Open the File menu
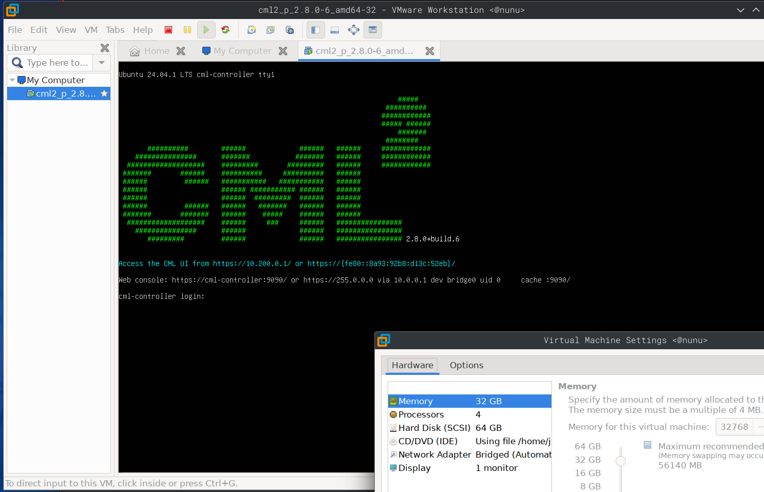This screenshot has height=492, width=764. point(15,30)
